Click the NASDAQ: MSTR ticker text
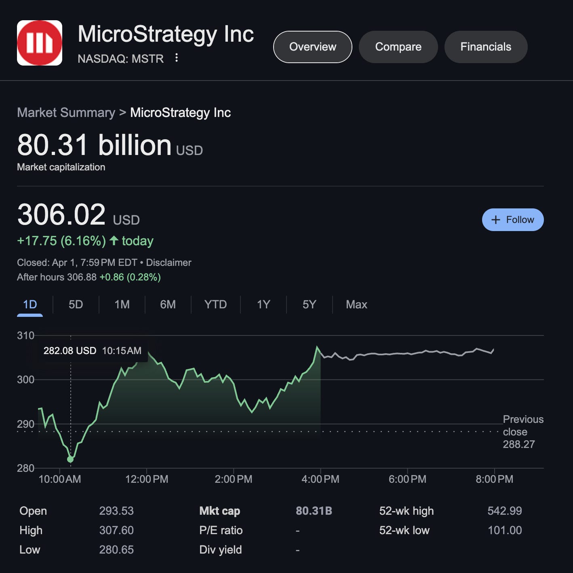 tap(120, 59)
